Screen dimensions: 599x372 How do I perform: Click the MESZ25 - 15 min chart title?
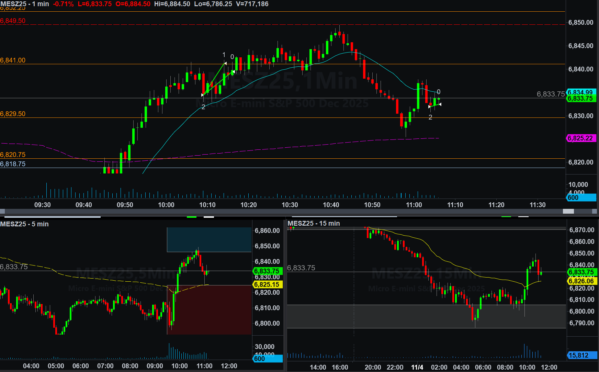tap(314, 223)
